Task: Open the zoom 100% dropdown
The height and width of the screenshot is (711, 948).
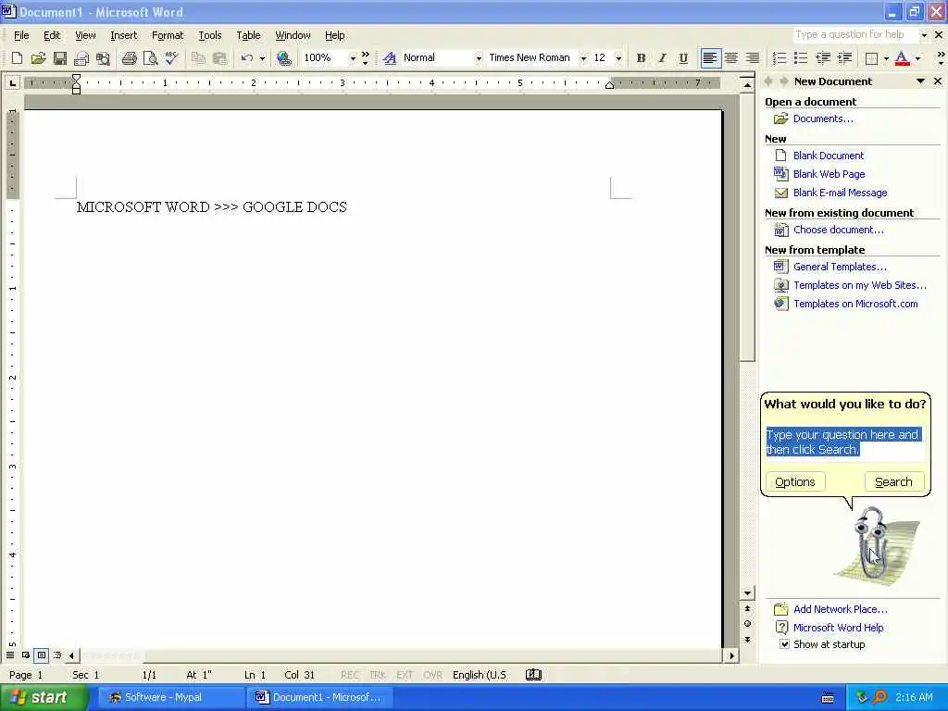Action: (x=353, y=58)
